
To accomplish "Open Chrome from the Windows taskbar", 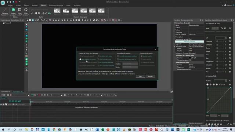I will pyautogui.click(x=54, y=129).
